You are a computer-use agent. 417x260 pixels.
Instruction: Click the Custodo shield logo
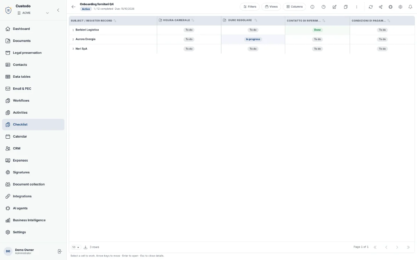(8, 10)
